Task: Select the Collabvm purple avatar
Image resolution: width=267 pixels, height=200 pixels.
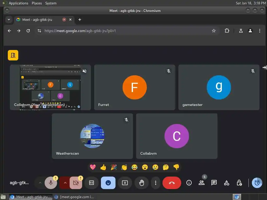Action: click(177, 136)
